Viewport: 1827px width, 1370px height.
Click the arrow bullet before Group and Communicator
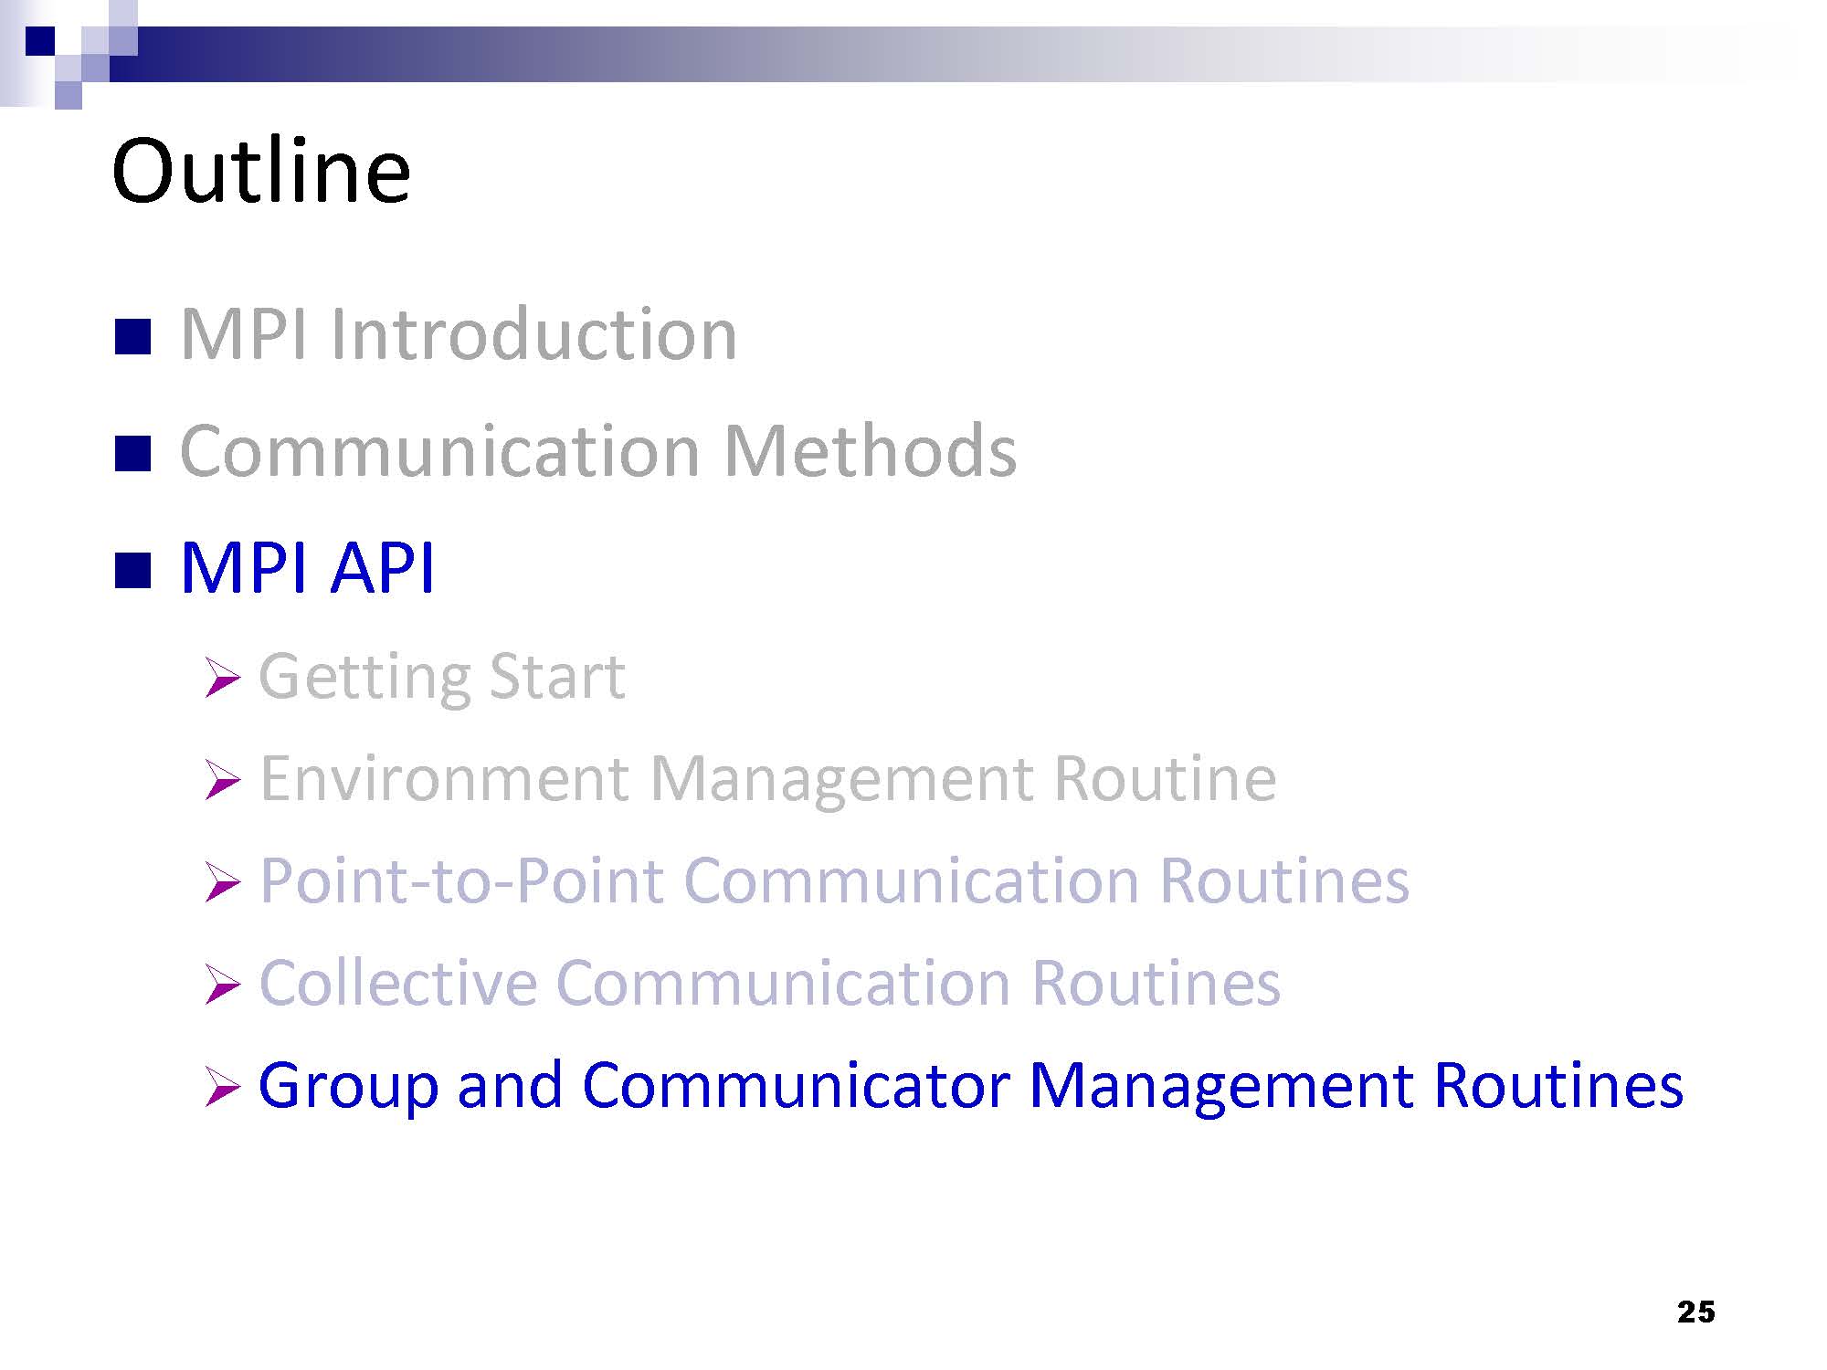pos(222,1087)
